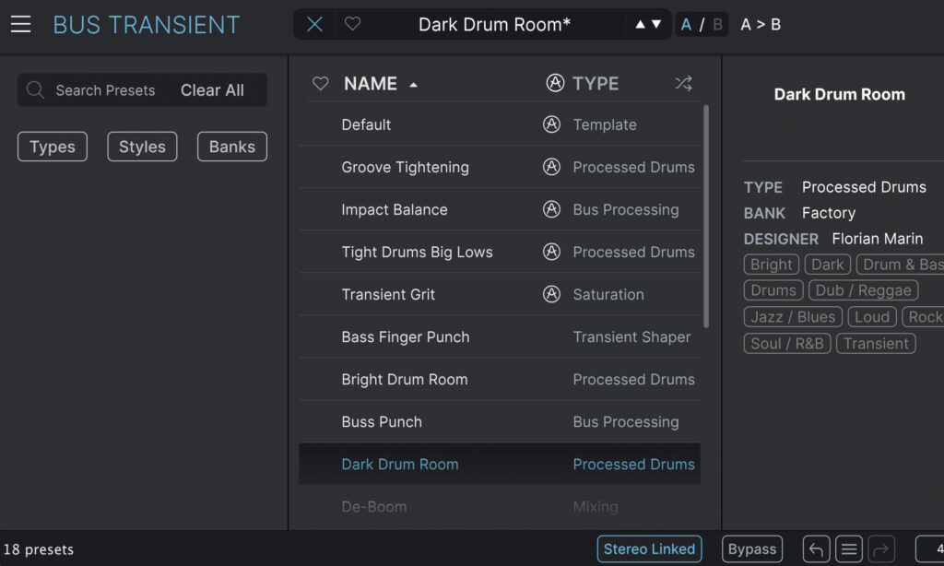The image size is (944, 566).
Task: Select the Bass Finger Punch preset
Action: coord(405,336)
